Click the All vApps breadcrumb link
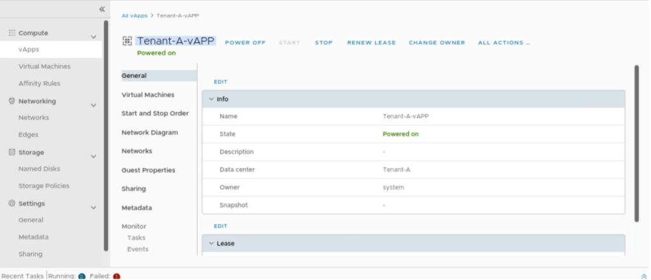This screenshot has width=651, height=280. [x=134, y=15]
